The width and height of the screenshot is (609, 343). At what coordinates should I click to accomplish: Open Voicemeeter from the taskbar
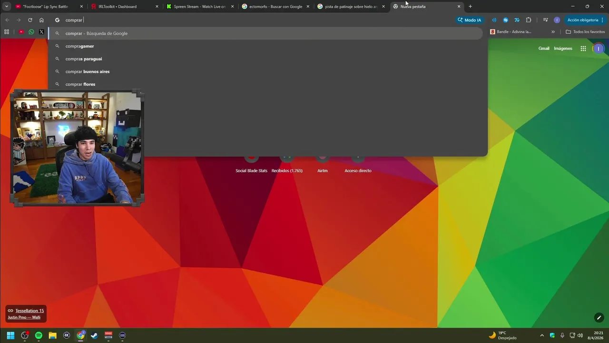(x=108, y=335)
